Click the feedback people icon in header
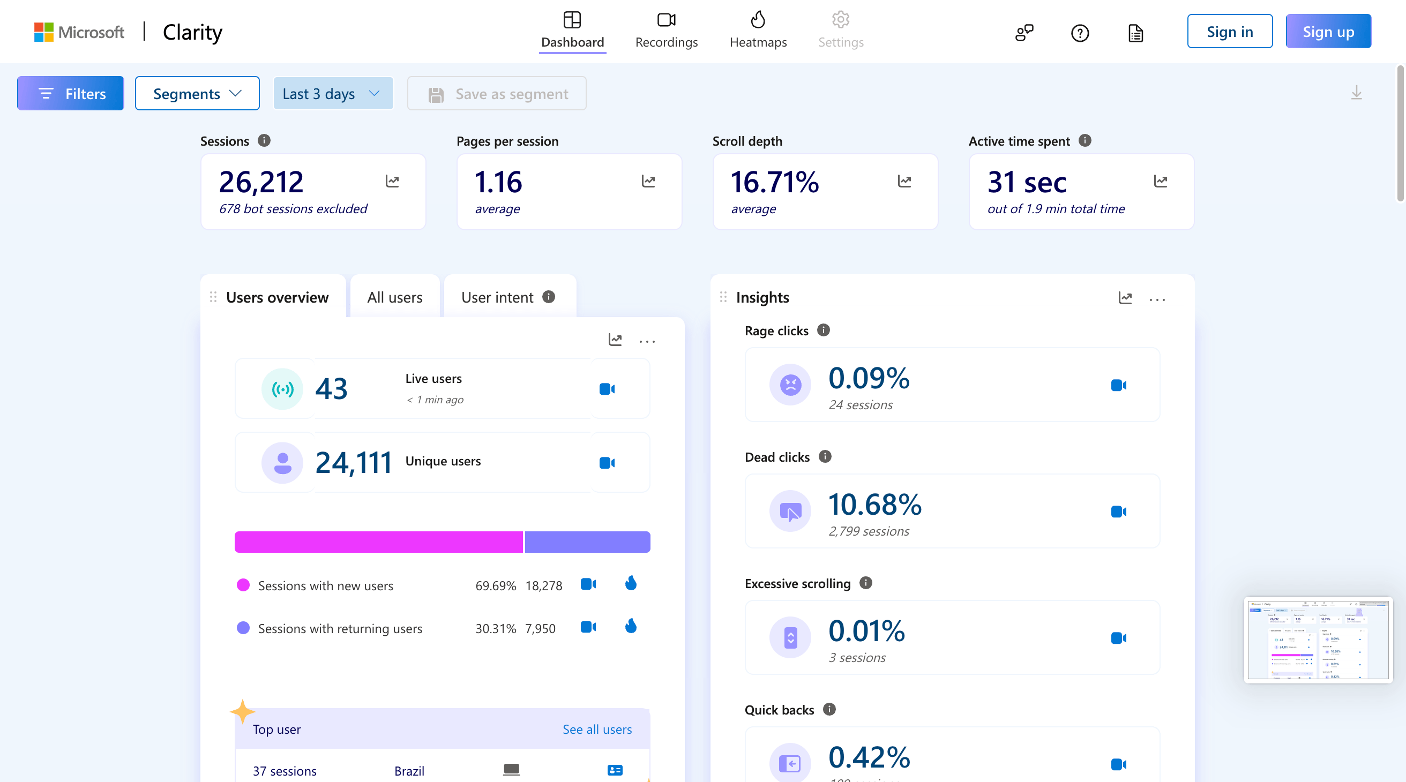This screenshot has width=1406, height=782. coord(1024,33)
